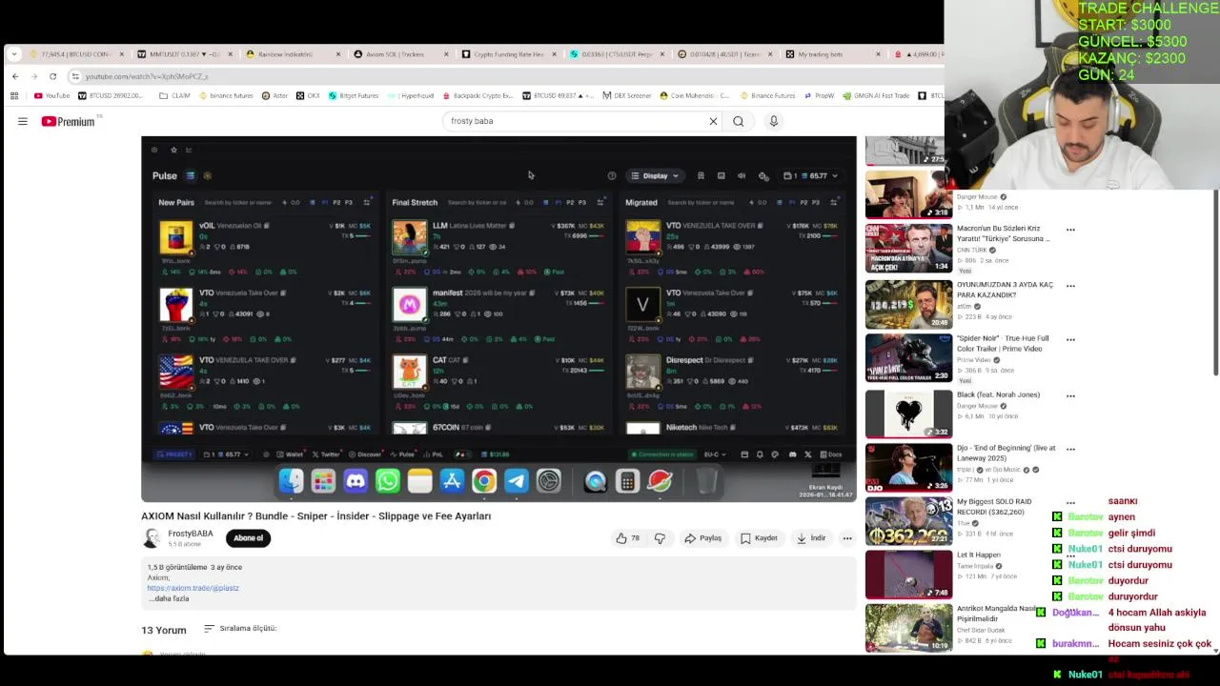Open the OYUNUMUZDAN 3 AYDA KAÇ PARA thumbnail
Screen dimensions: 1220x686
click(908, 304)
